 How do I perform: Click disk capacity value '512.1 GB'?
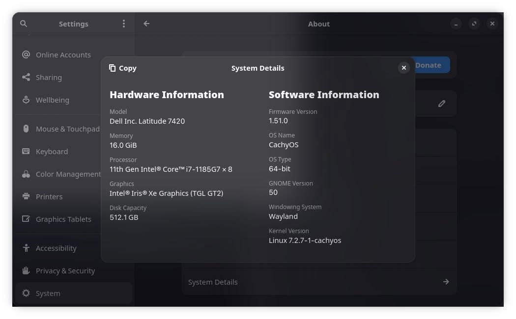pos(124,217)
